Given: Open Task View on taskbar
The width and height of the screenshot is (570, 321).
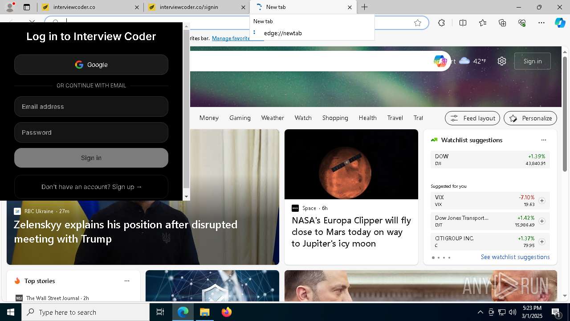Looking at the screenshot, I should [x=160, y=312].
